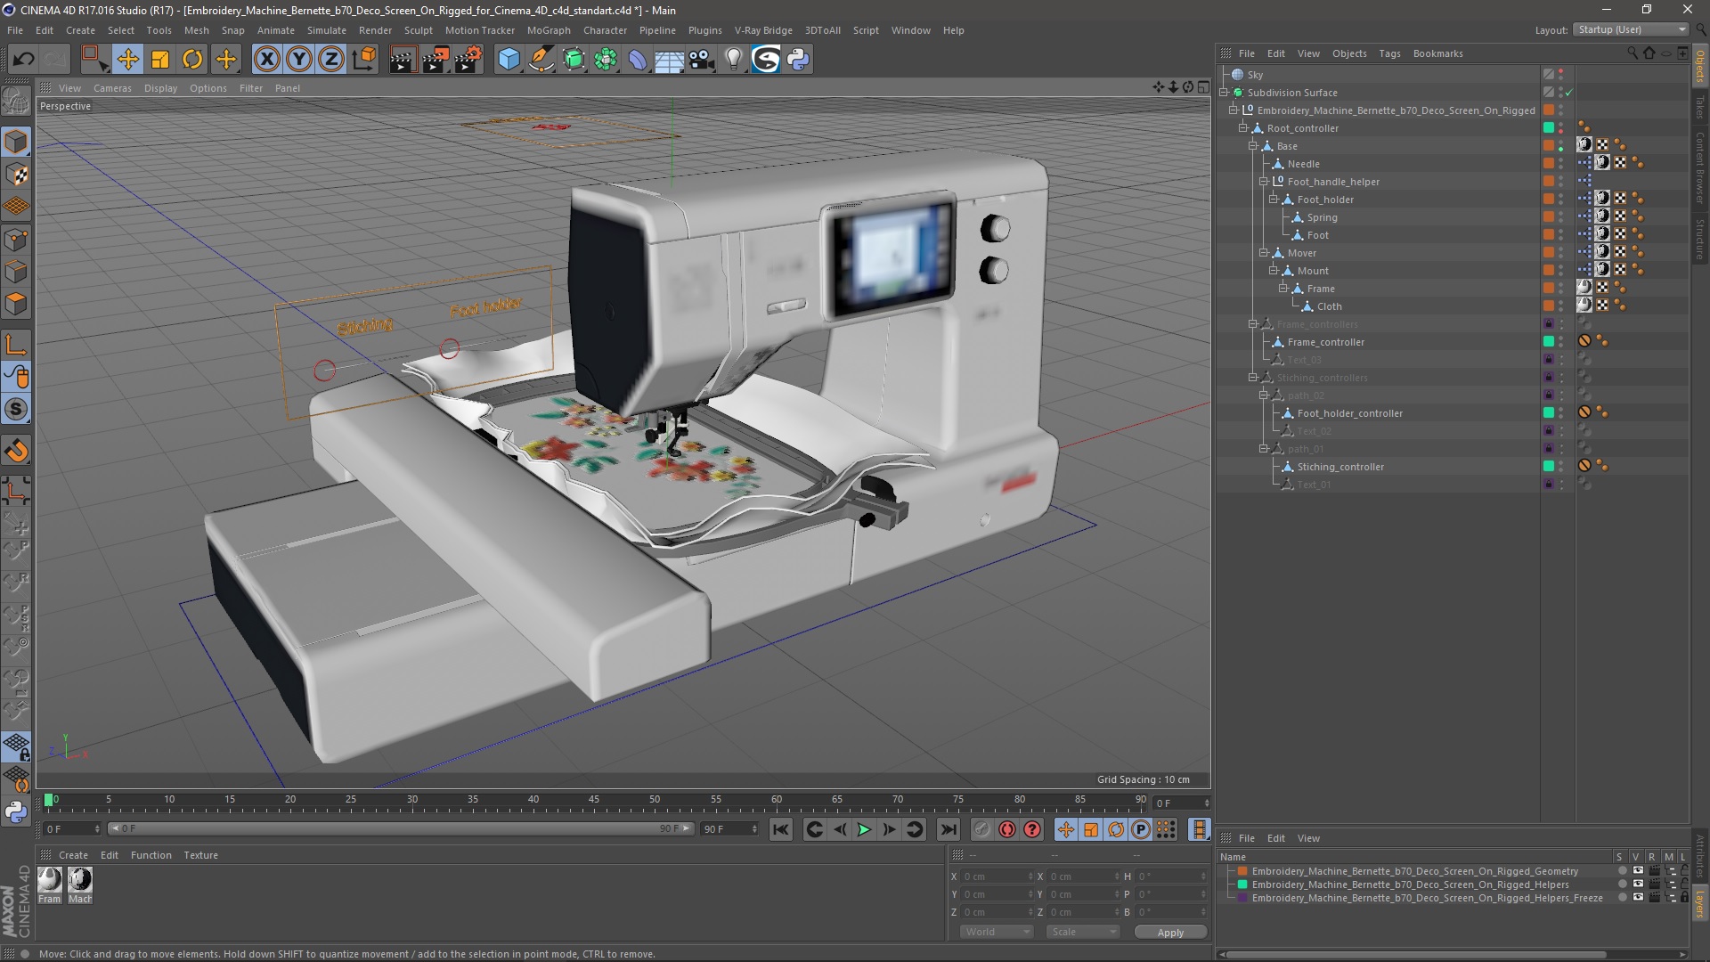The height and width of the screenshot is (962, 1710).
Task: Add a Light object
Action: tap(734, 60)
